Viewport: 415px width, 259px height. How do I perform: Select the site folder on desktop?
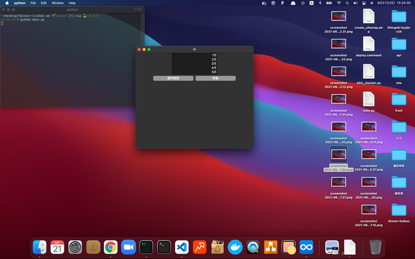pyautogui.click(x=399, y=72)
